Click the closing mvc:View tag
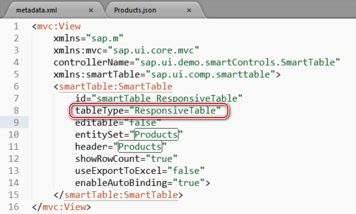Viewport: 356px width, 214px height. tap(61, 207)
